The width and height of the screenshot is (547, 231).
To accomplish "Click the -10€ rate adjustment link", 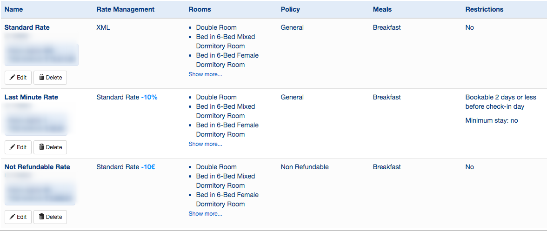I will tap(148, 167).
